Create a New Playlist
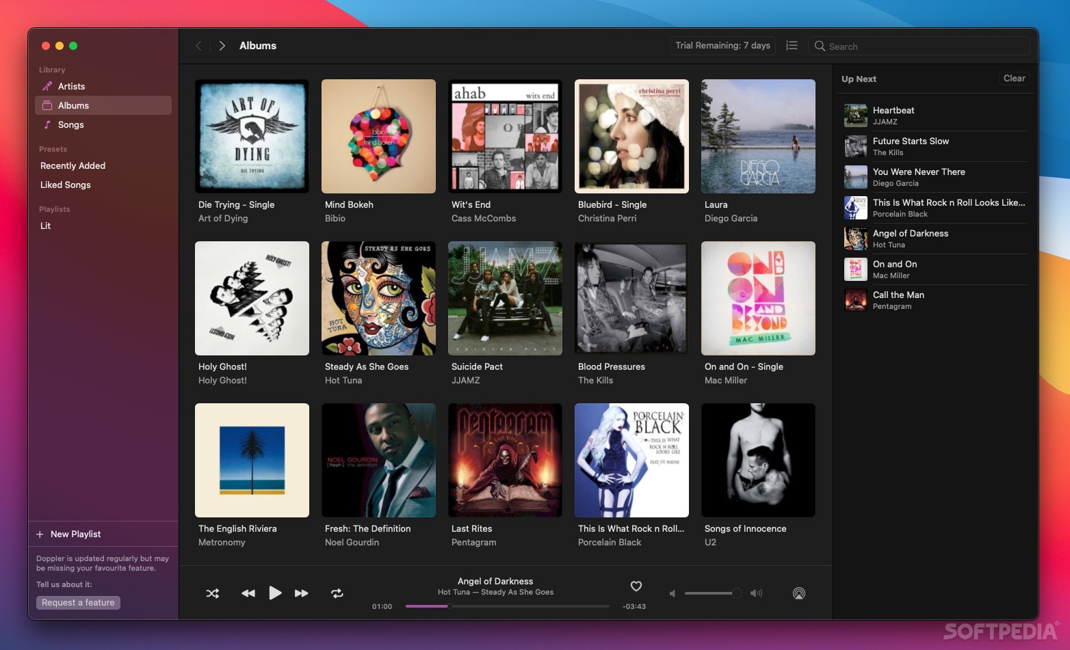 tap(75, 534)
